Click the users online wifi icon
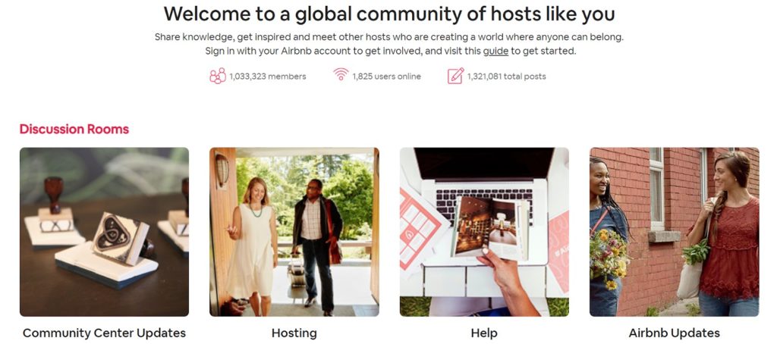This screenshot has height=344, width=777. [x=341, y=74]
